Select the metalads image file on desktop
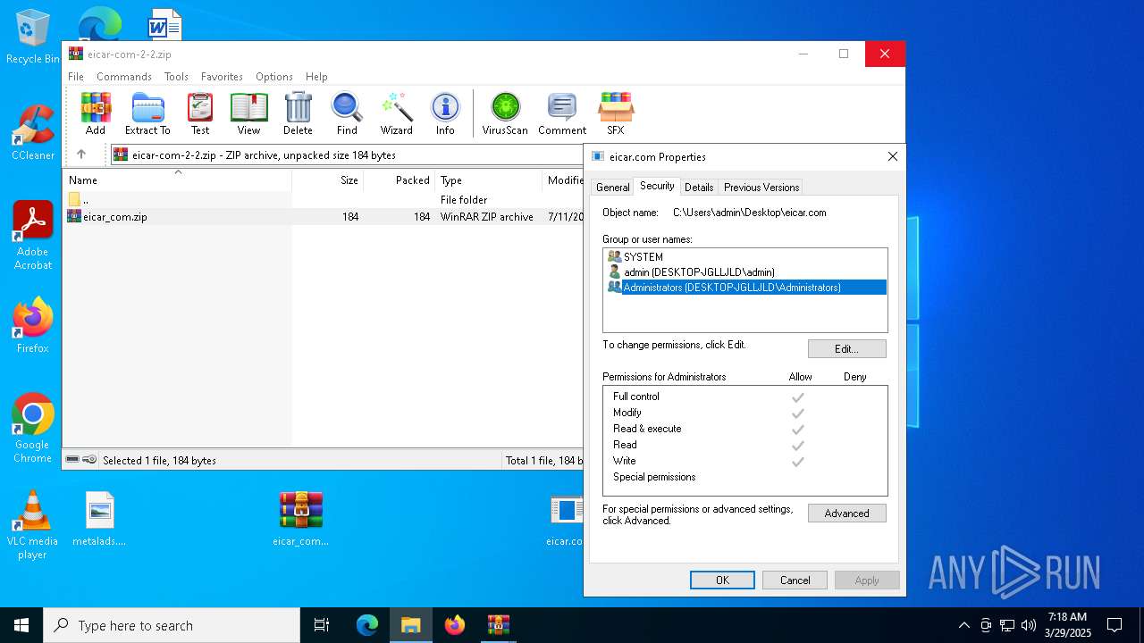The width and height of the screenshot is (1144, 643). pos(99,519)
